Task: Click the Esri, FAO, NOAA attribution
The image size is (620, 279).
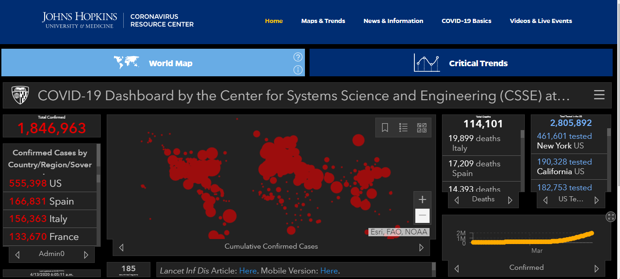Action: [x=399, y=232]
